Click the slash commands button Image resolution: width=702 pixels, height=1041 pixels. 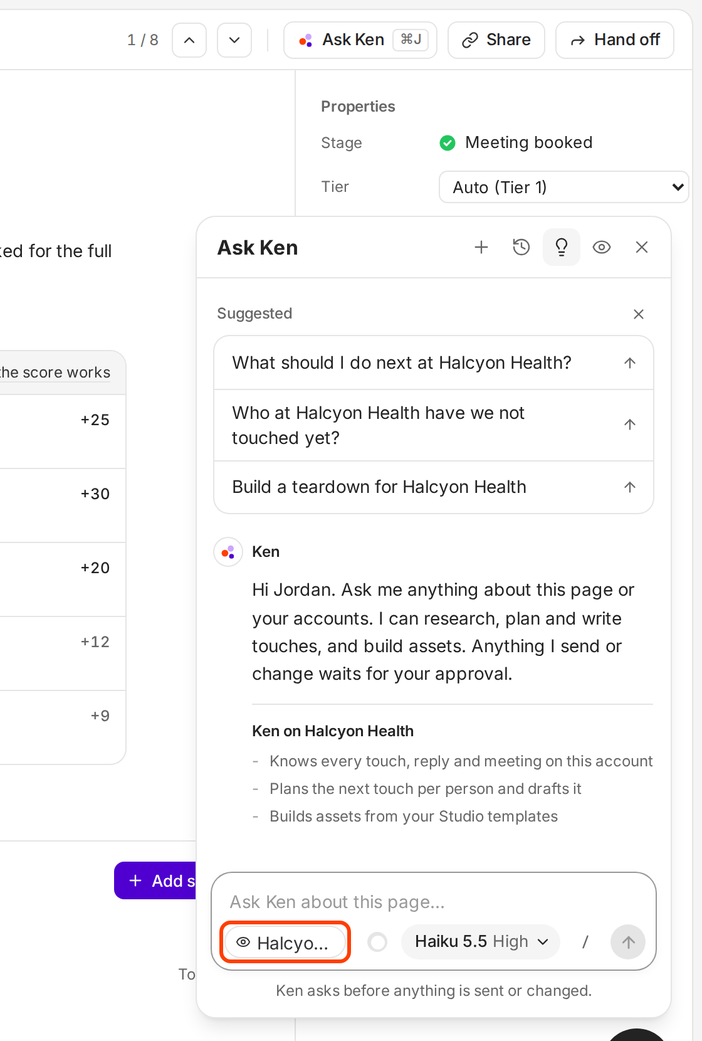(x=585, y=942)
